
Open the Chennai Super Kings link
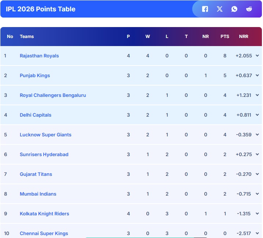pos(44,233)
